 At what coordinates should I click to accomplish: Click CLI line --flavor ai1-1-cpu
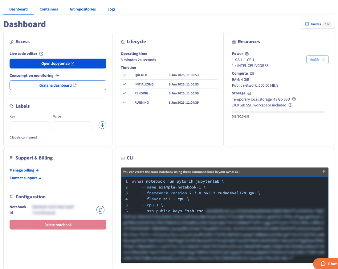click(165, 199)
